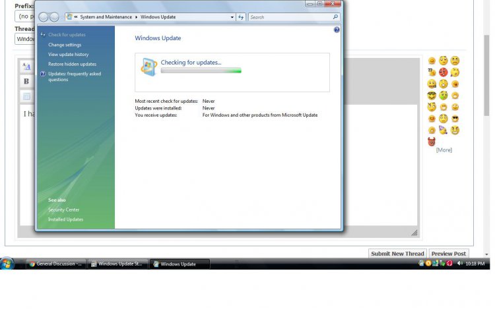Viewport: 495px width, 309px height.
Task: Insert the red angry smiley
Action: (444, 72)
